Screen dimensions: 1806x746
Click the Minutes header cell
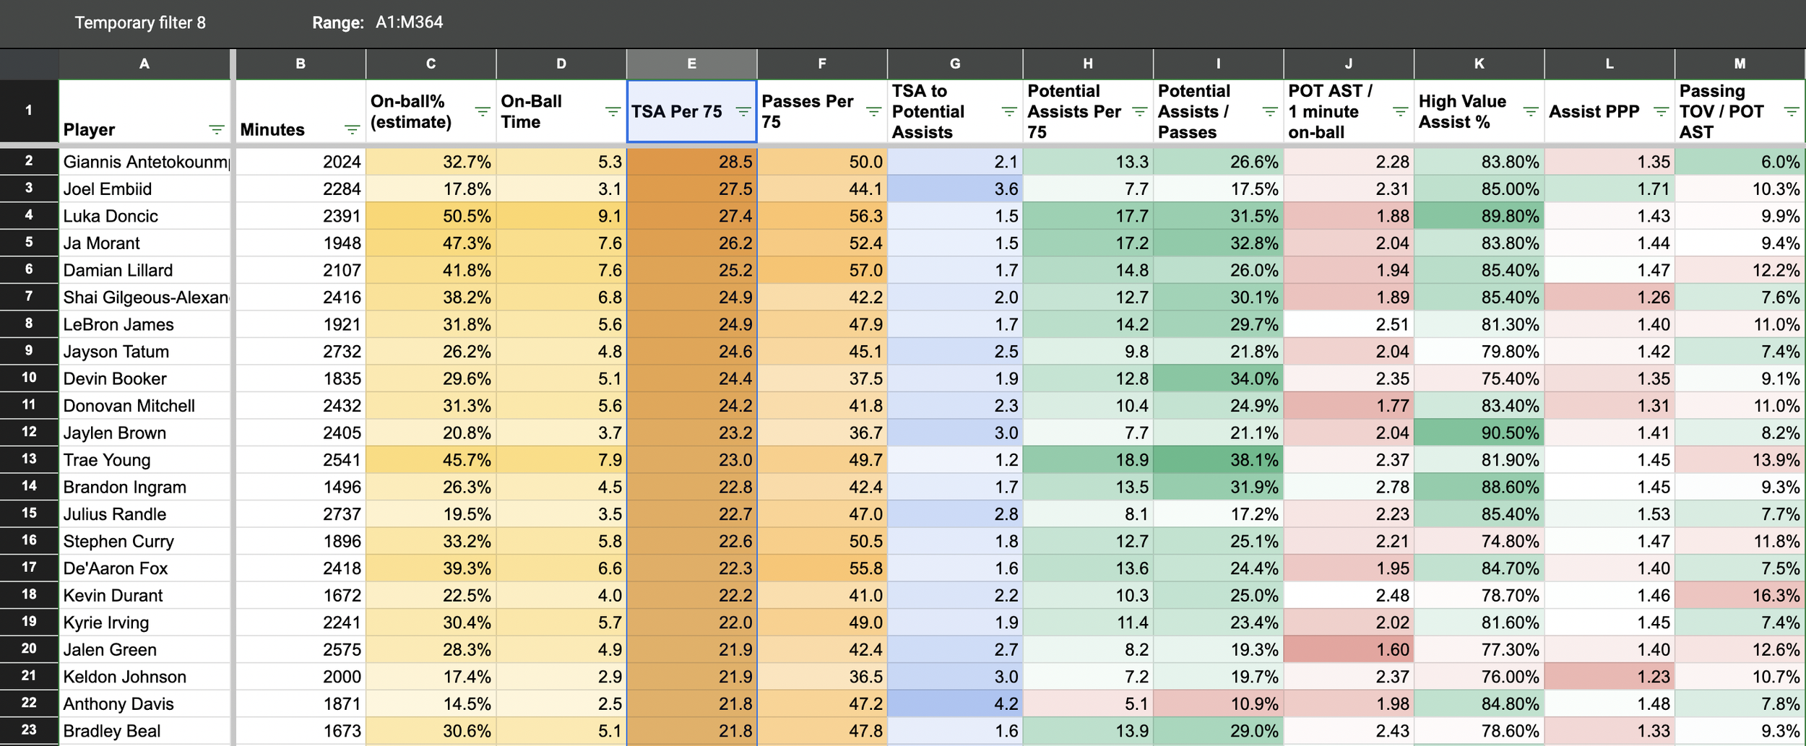[x=301, y=111]
